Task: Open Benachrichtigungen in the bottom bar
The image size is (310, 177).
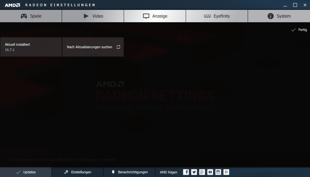Action: (x=129, y=172)
